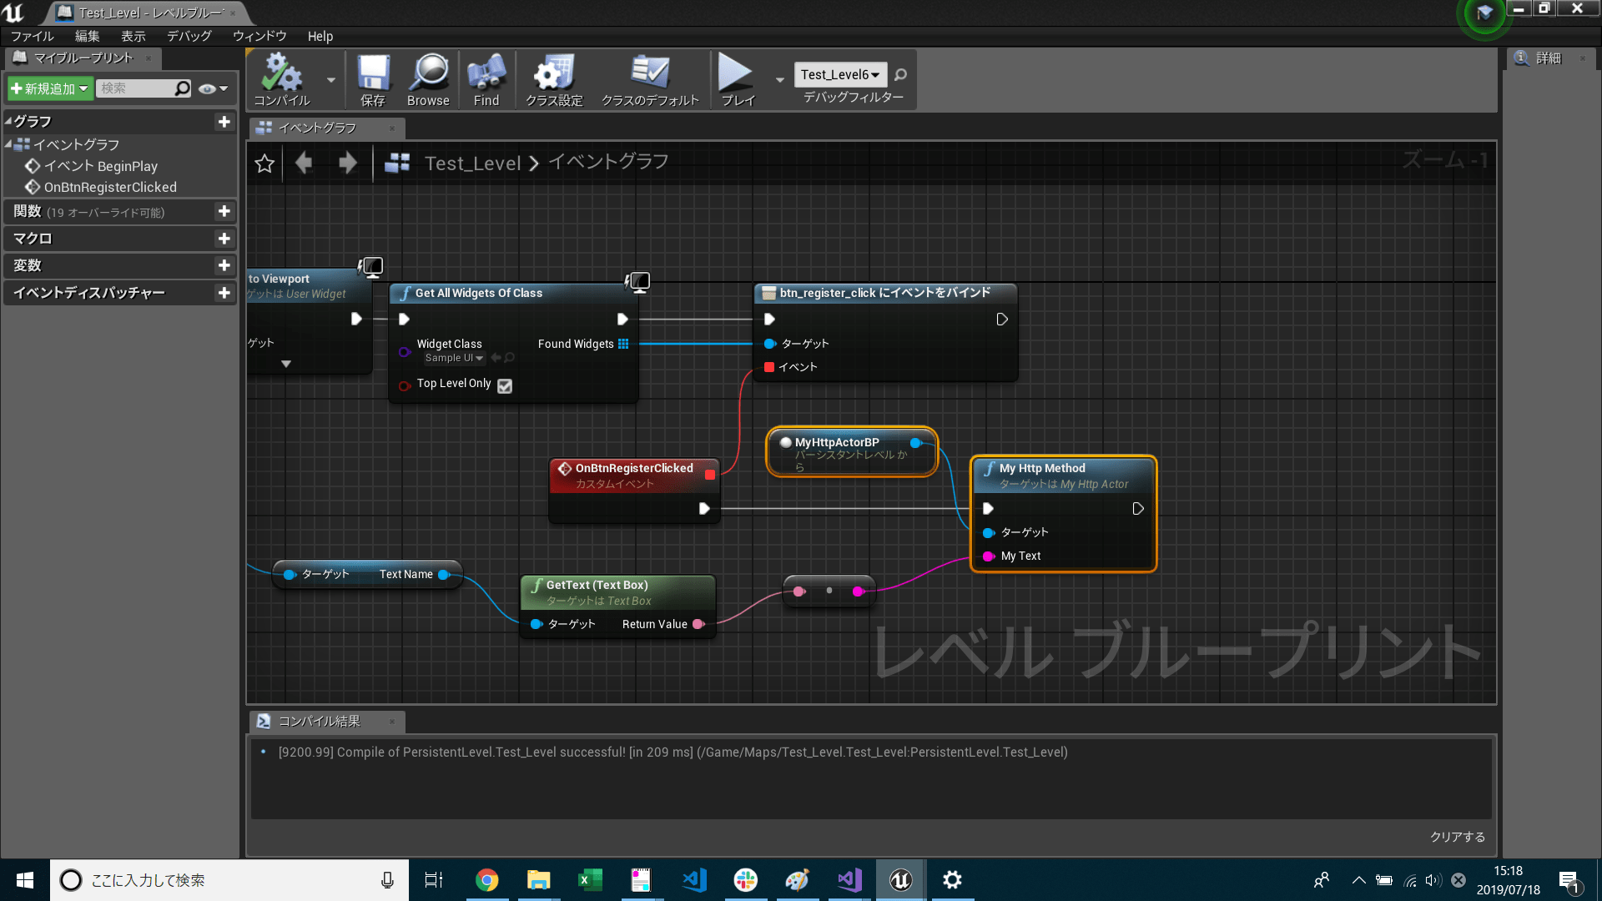
Task: Add a new graph with plus button
Action: 224,122
